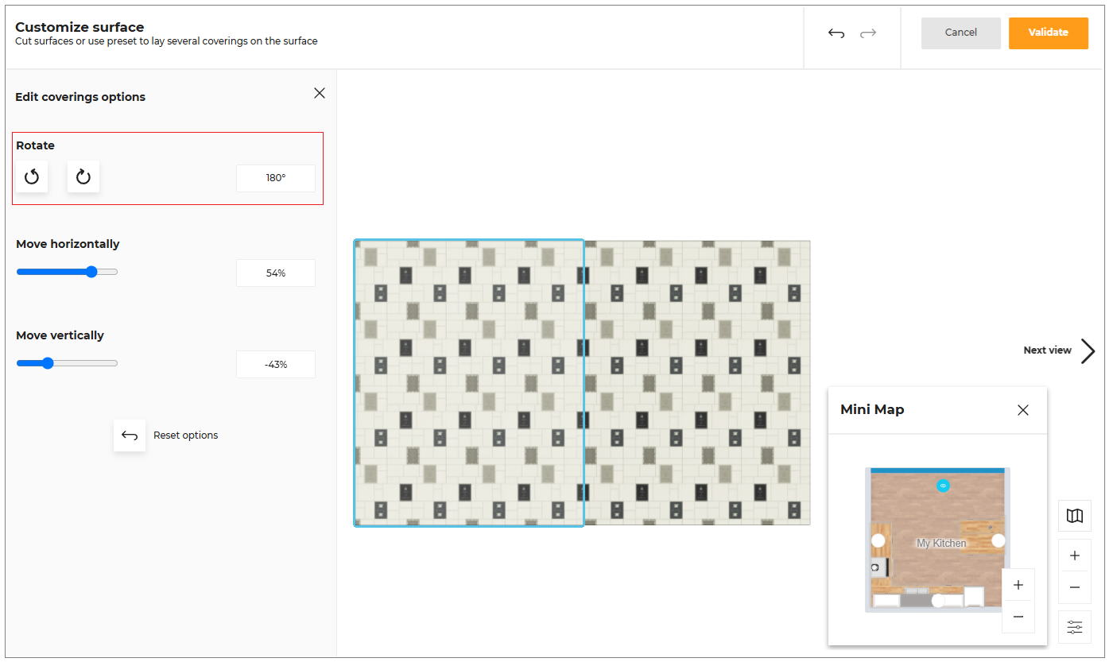This screenshot has height=662, width=1109.
Task: Click the camera dot in the Mini Map
Action: (944, 485)
